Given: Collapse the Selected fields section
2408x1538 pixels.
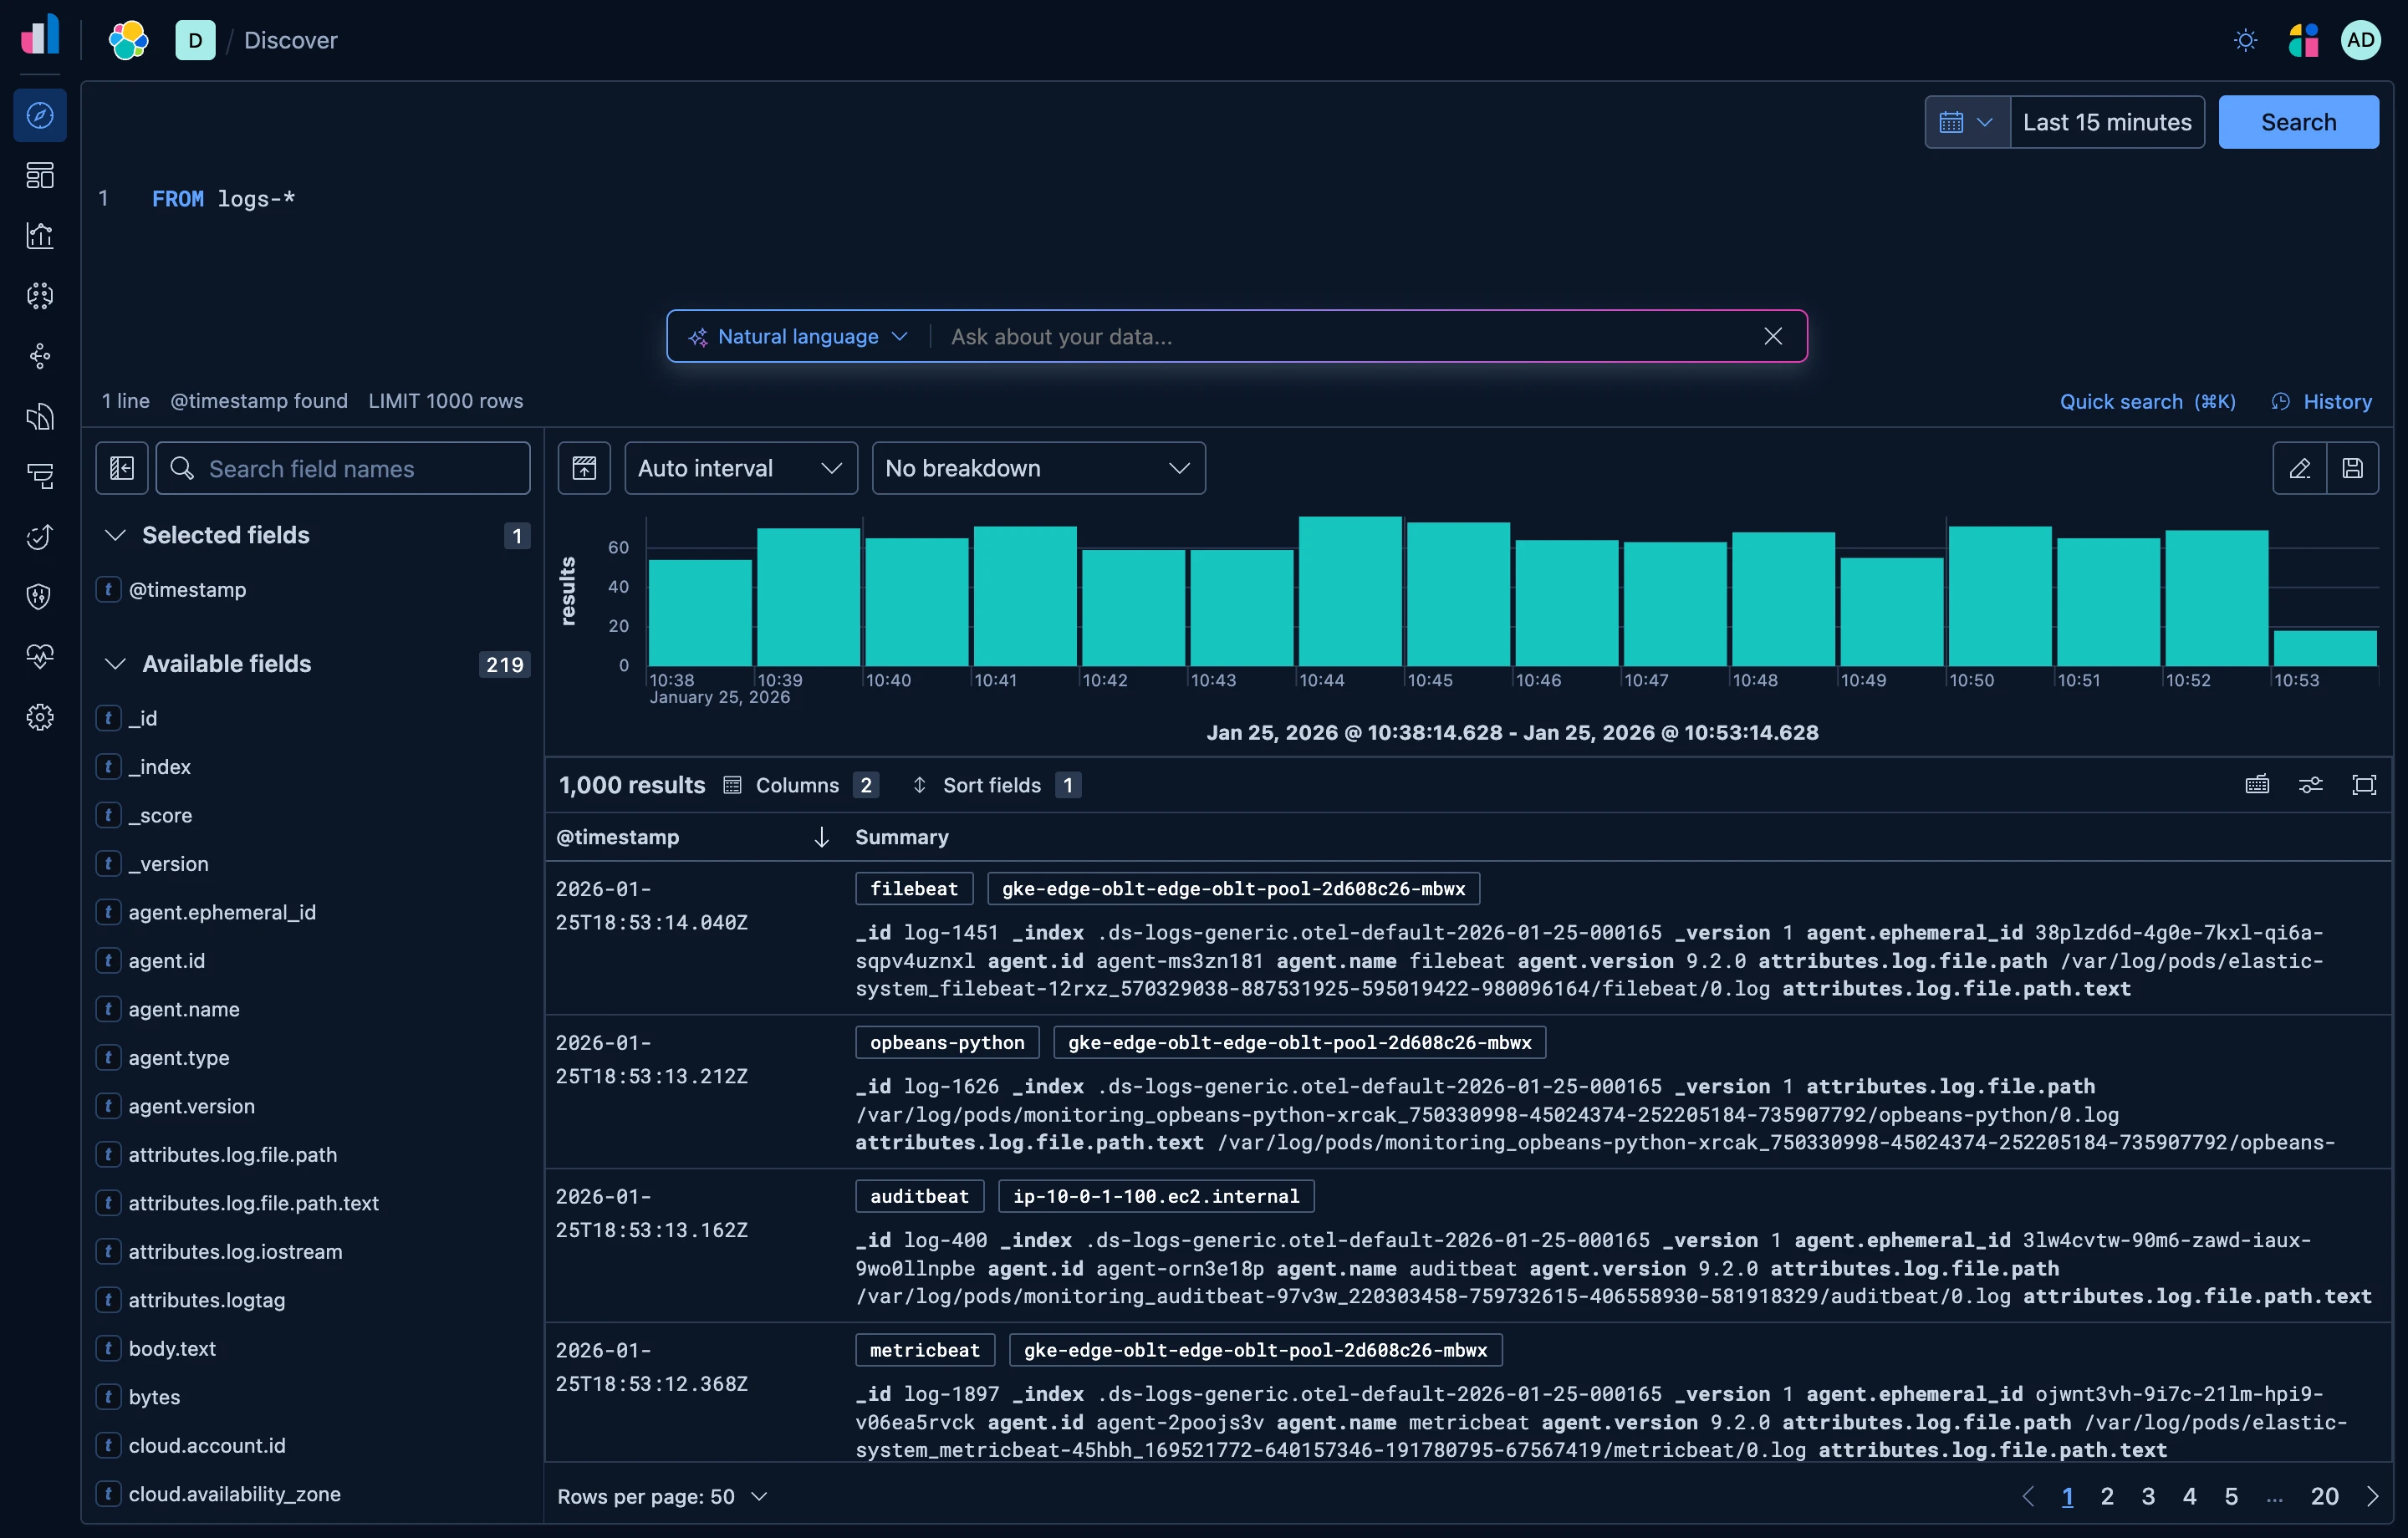Looking at the screenshot, I should point(116,535).
